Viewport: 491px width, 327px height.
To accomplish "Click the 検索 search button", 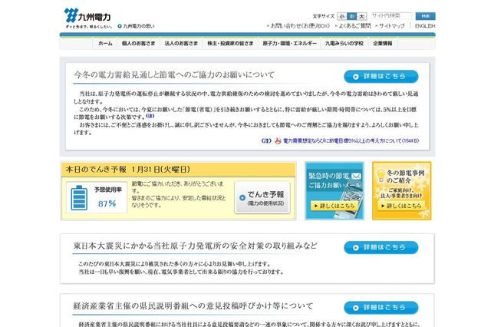I will [x=425, y=16].
